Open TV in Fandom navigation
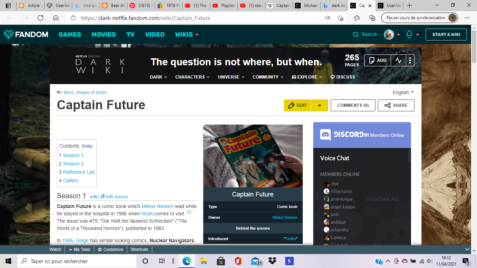The height and width of the screenshot is (268, 477). [x=131, y=34]
